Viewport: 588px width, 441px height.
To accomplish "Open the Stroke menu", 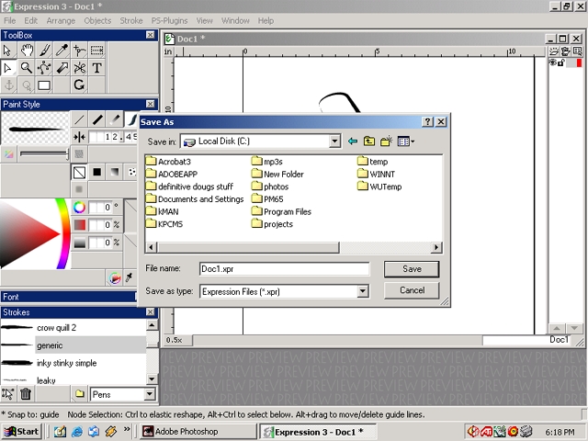I will tap(131, 20).
